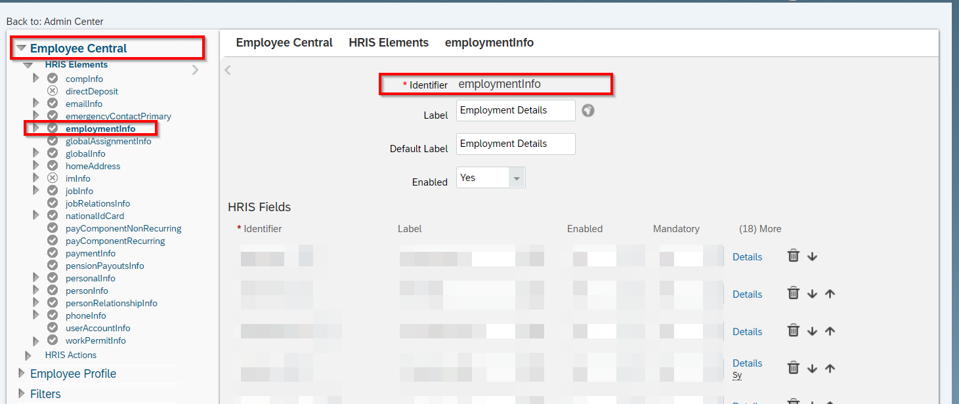Click the Employee Profile section title
959x404 pixels.
click(x=73, y=374)
